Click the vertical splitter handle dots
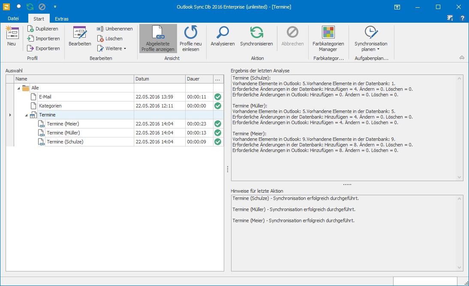This screenshot has height=286, width=469. click(228, 169)
